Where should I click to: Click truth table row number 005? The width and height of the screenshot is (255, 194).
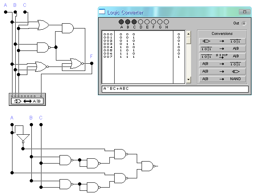click(x=108, y=51)
